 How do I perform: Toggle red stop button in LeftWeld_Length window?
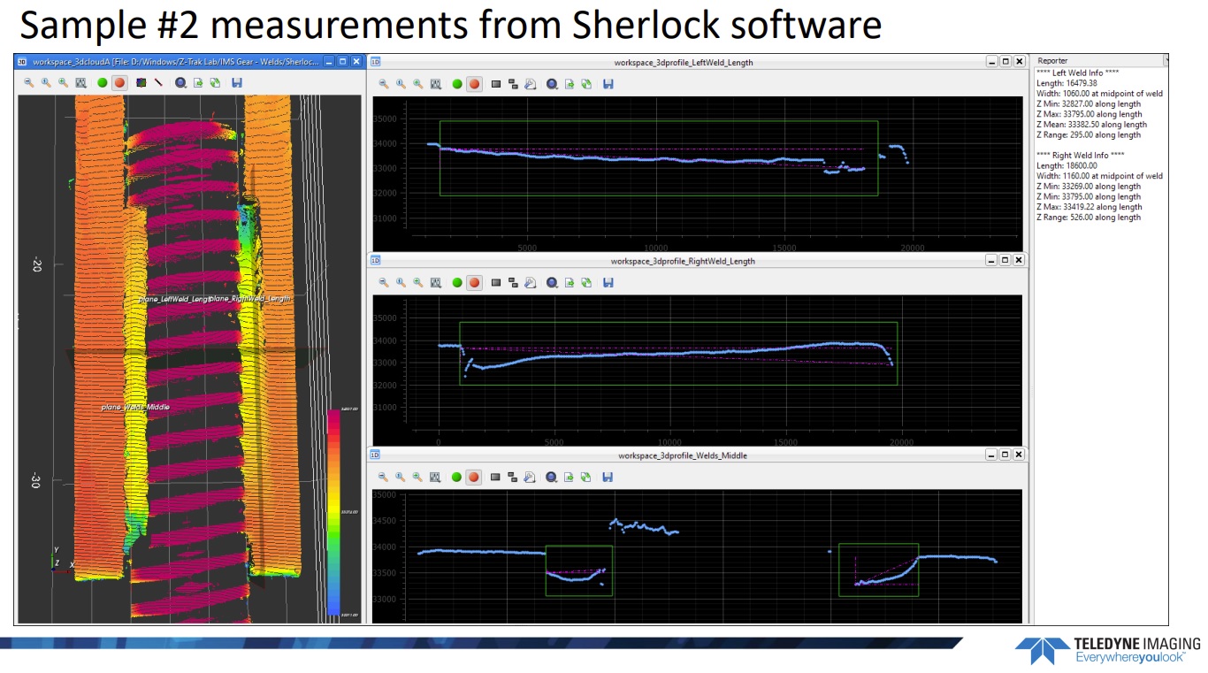(475, 84)
